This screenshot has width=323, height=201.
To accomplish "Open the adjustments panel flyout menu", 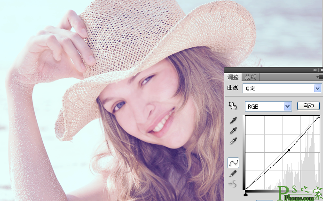I will pyautogui.click(x=320, y=77).
